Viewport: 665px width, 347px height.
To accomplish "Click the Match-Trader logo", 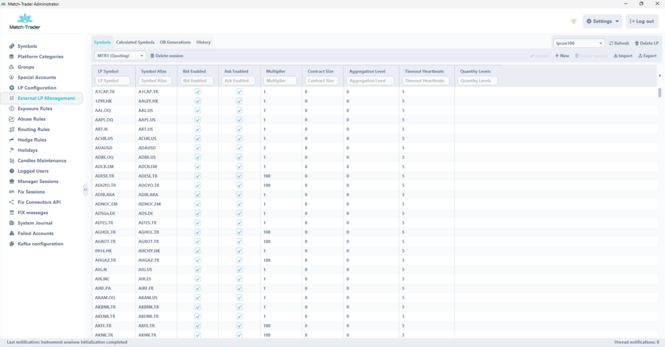I will [x=24, y=22].
